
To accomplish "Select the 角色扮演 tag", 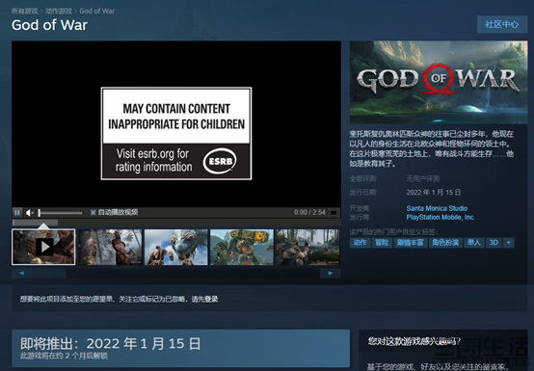I will 445,243.
